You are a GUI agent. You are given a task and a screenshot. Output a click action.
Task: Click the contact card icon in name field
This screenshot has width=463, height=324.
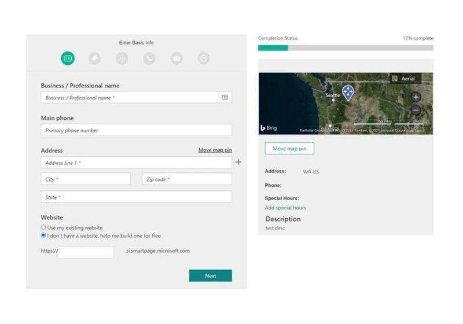point(225,97)
